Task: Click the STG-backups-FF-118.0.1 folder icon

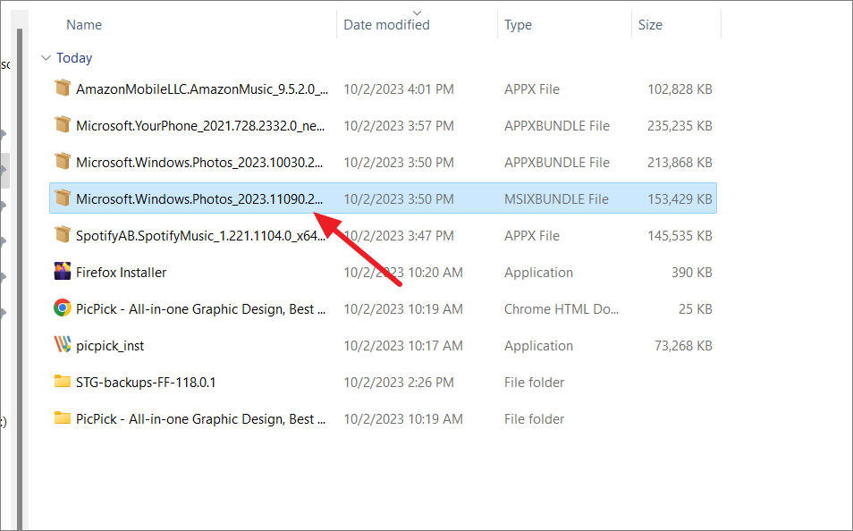Action: (63, 382)
